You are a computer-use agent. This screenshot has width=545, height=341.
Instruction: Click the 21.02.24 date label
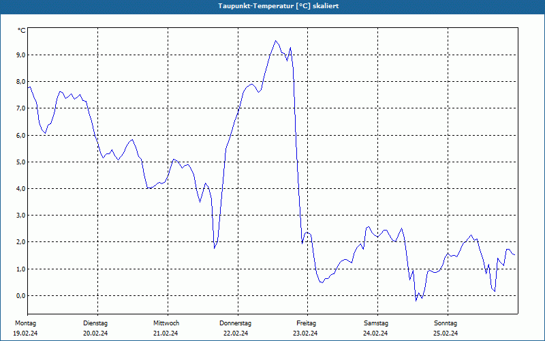coord(166,333)
